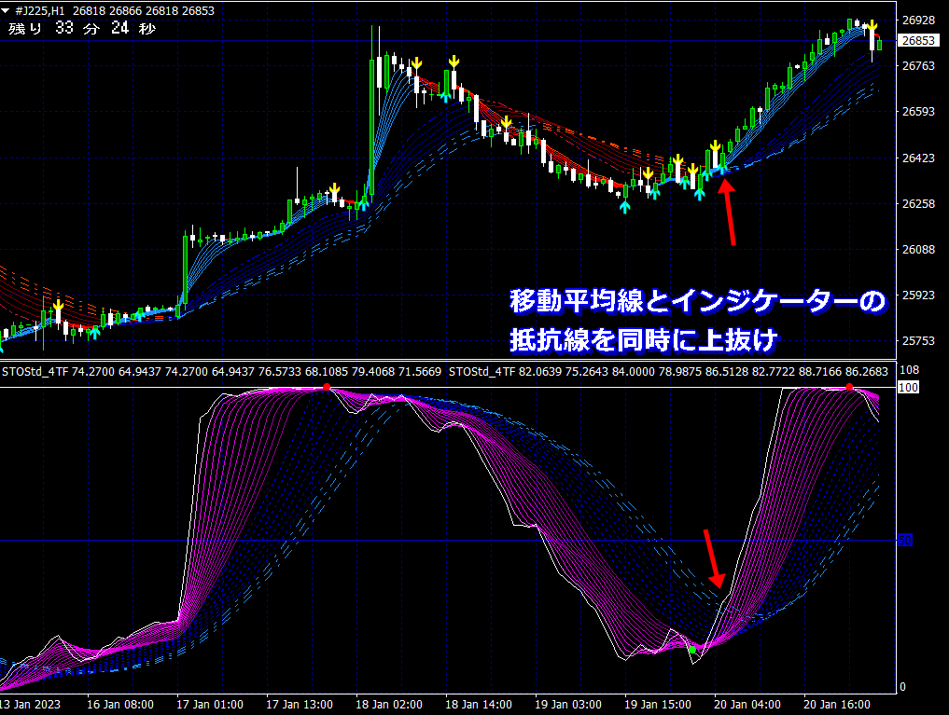The image size is (949, 715).
Task: Select the red dot at the stochastic peak near 17 Jan 13:00
Action: [327, 387]
